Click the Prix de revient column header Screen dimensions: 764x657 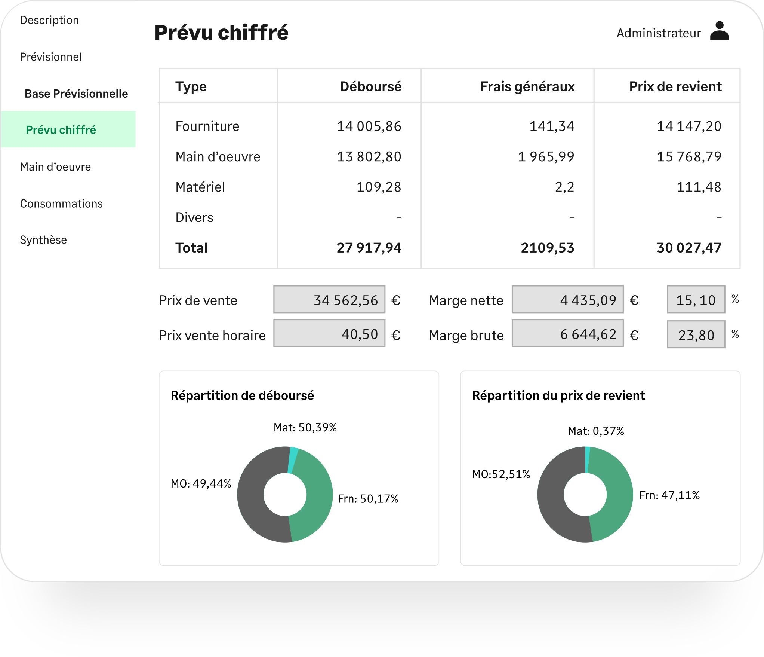[x=675, y=86]
